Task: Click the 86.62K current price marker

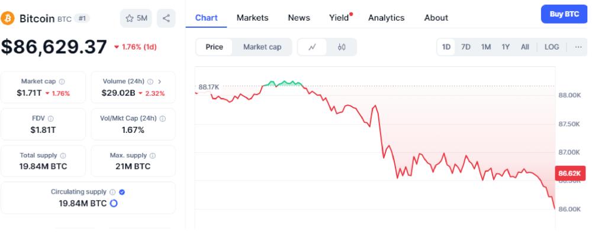Action: point(570,173)
